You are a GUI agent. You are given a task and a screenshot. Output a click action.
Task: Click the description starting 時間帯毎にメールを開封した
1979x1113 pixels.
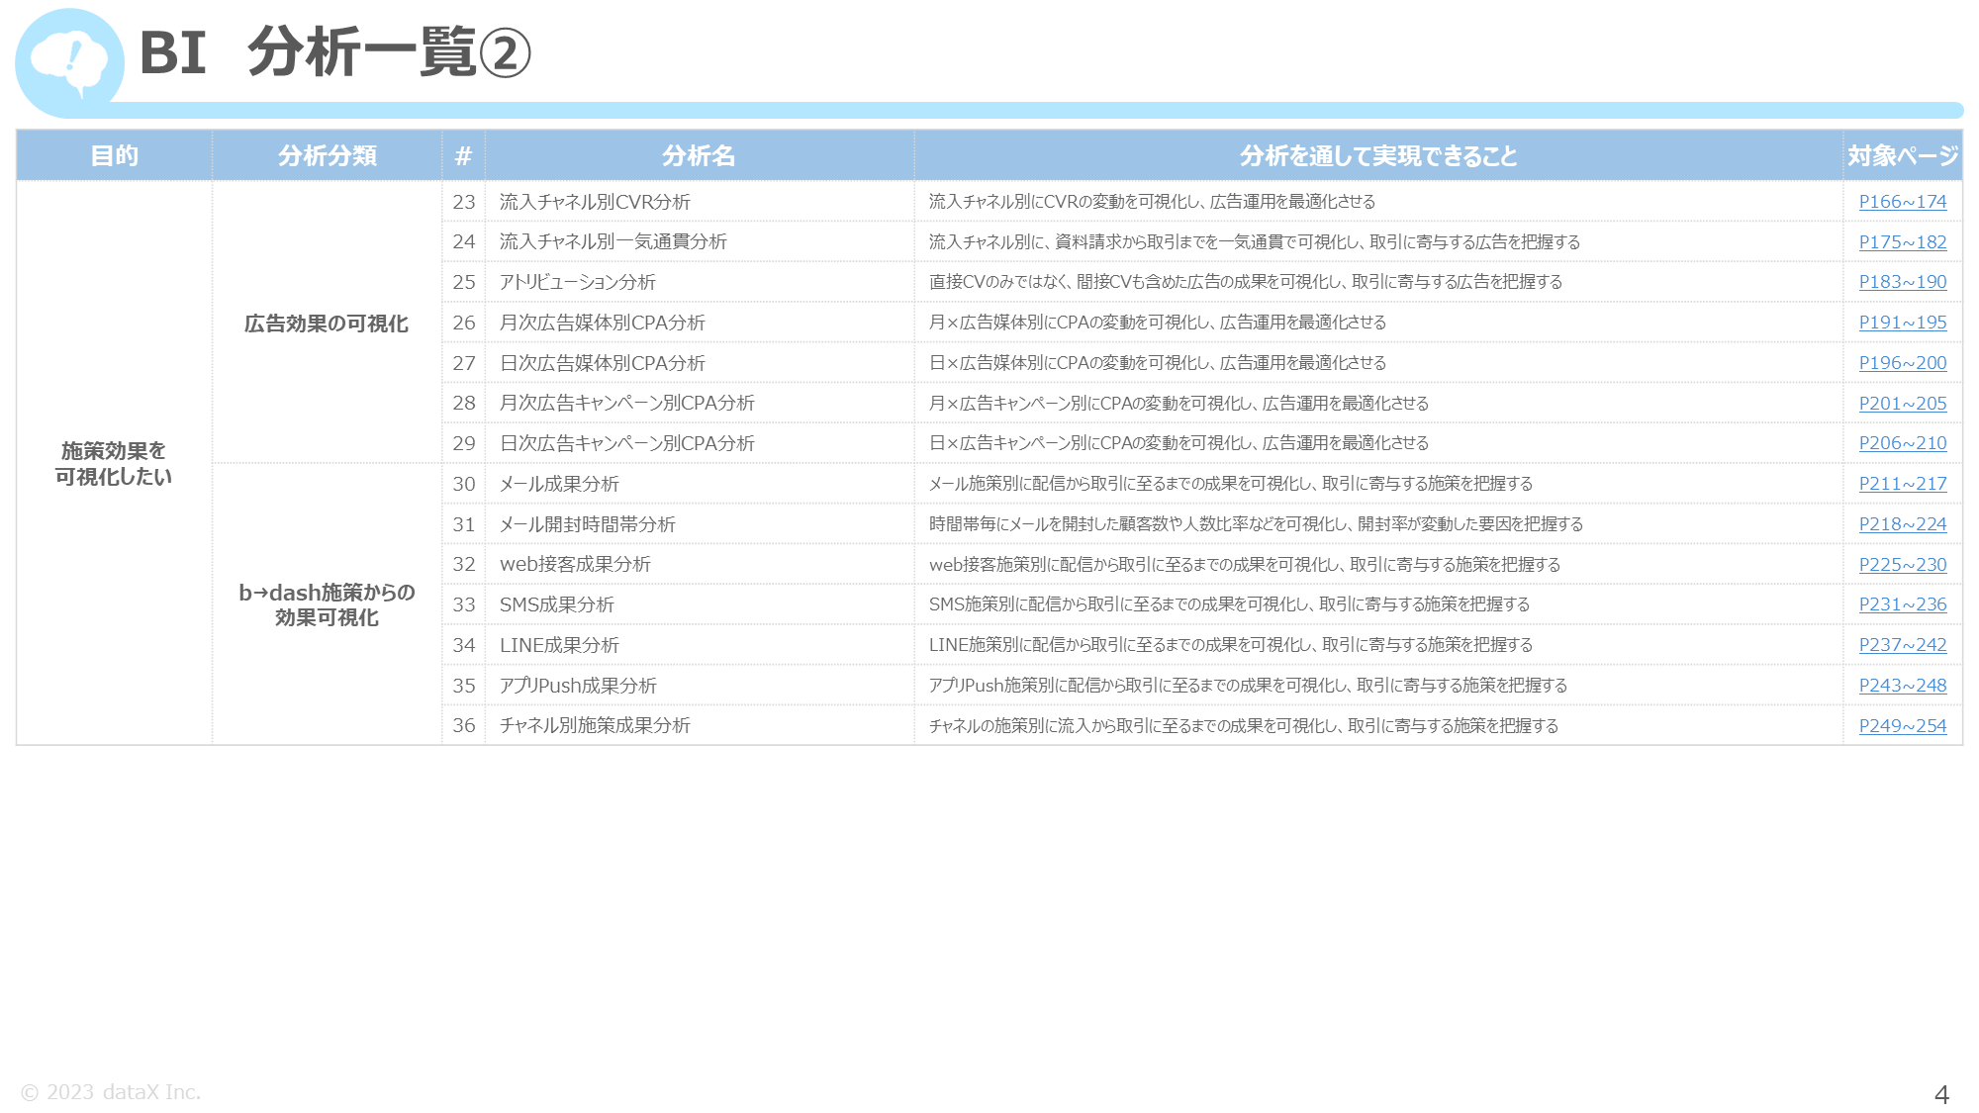pos(1256,524)
